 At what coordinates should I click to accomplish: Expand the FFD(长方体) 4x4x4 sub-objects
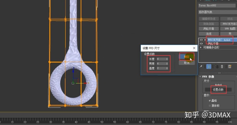pos(205,40)
